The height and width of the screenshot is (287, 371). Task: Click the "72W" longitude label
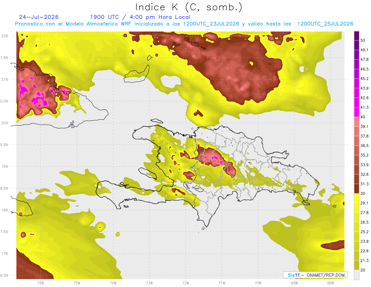click(185, 283)
